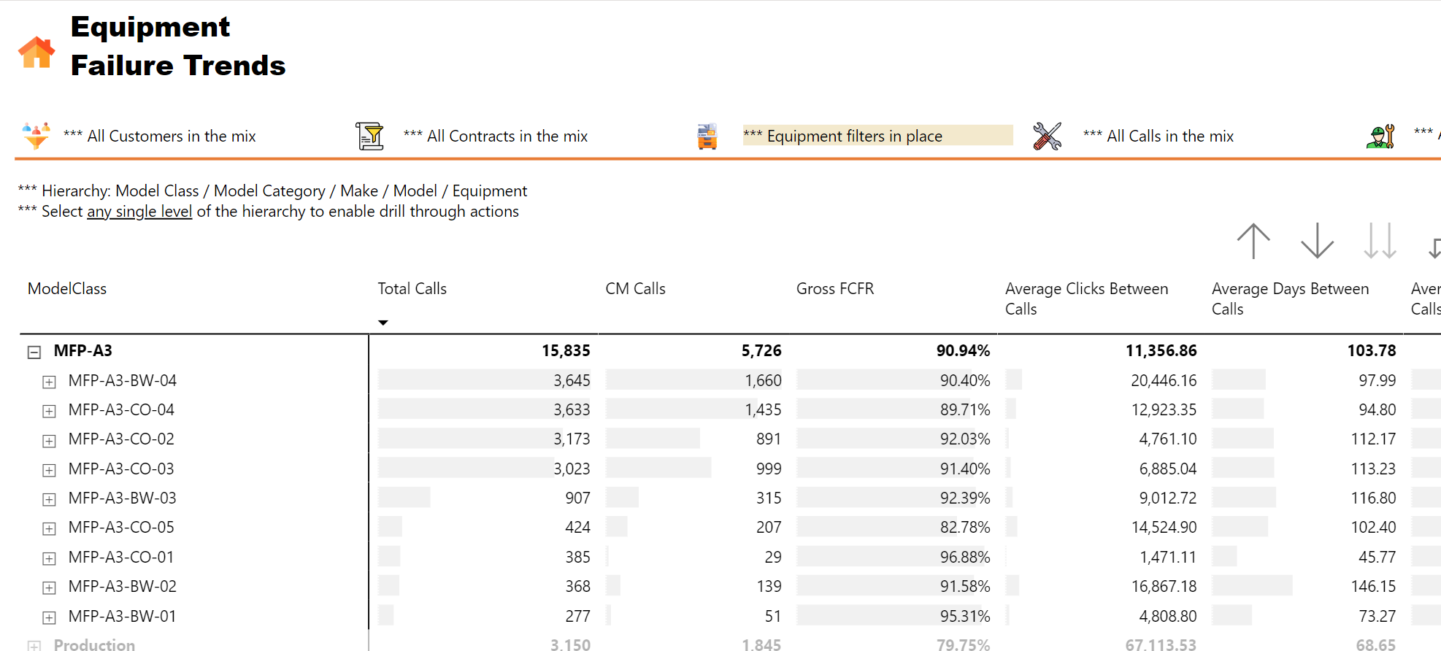Screen dimensions: 1441x651
Task: Sort by the Gross FCFR column header
Action: tap(834, 288)
